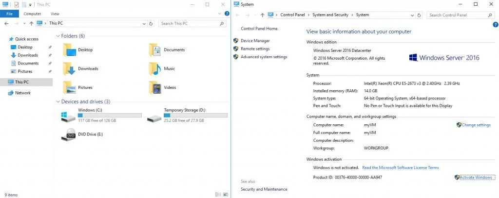Image resolution: width=499 pixels, height=198 pixels.
Task: Open Control Panel Home link
Action: (x=259, y=29)
